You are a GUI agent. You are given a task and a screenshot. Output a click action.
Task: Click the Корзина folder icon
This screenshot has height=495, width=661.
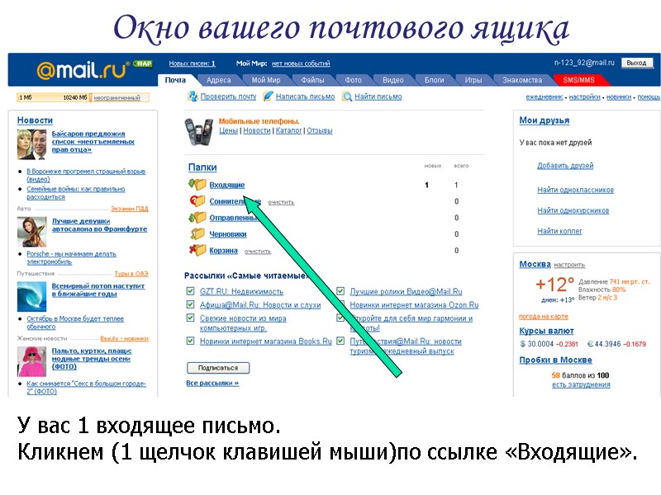(197, 250)
